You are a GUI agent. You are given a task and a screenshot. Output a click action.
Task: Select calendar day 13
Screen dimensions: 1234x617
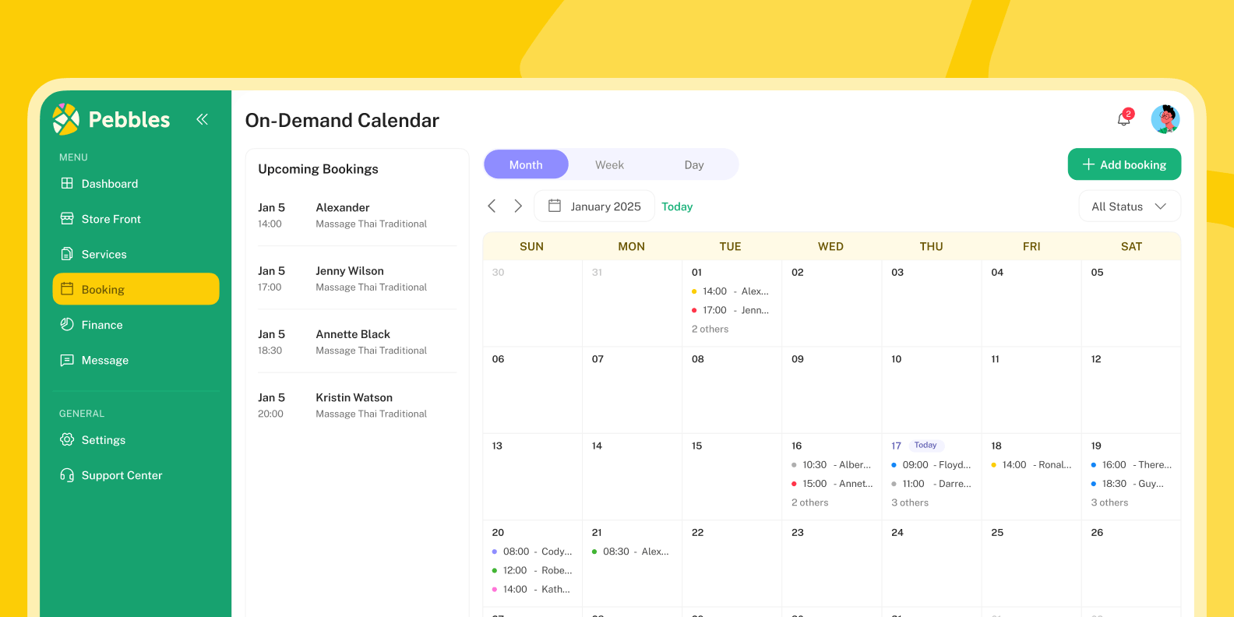click(x=532, y=477)
